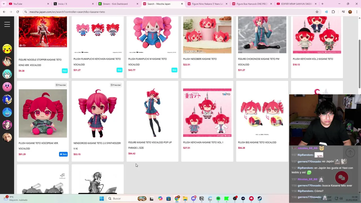Viewport: 361px width, 203px height.
Task: Bookmark this page with the star icon
Action: (317, 12)
